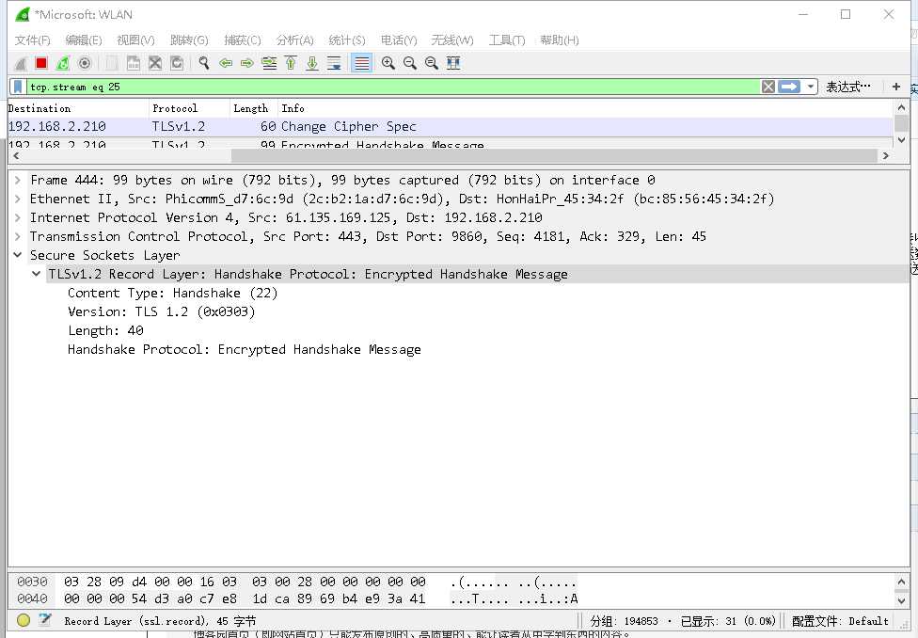
Task: Close the capture file icon
Action: 155,63
